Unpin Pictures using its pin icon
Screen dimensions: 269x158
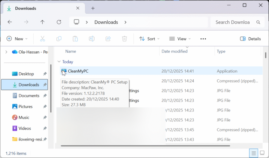point(45,107)
